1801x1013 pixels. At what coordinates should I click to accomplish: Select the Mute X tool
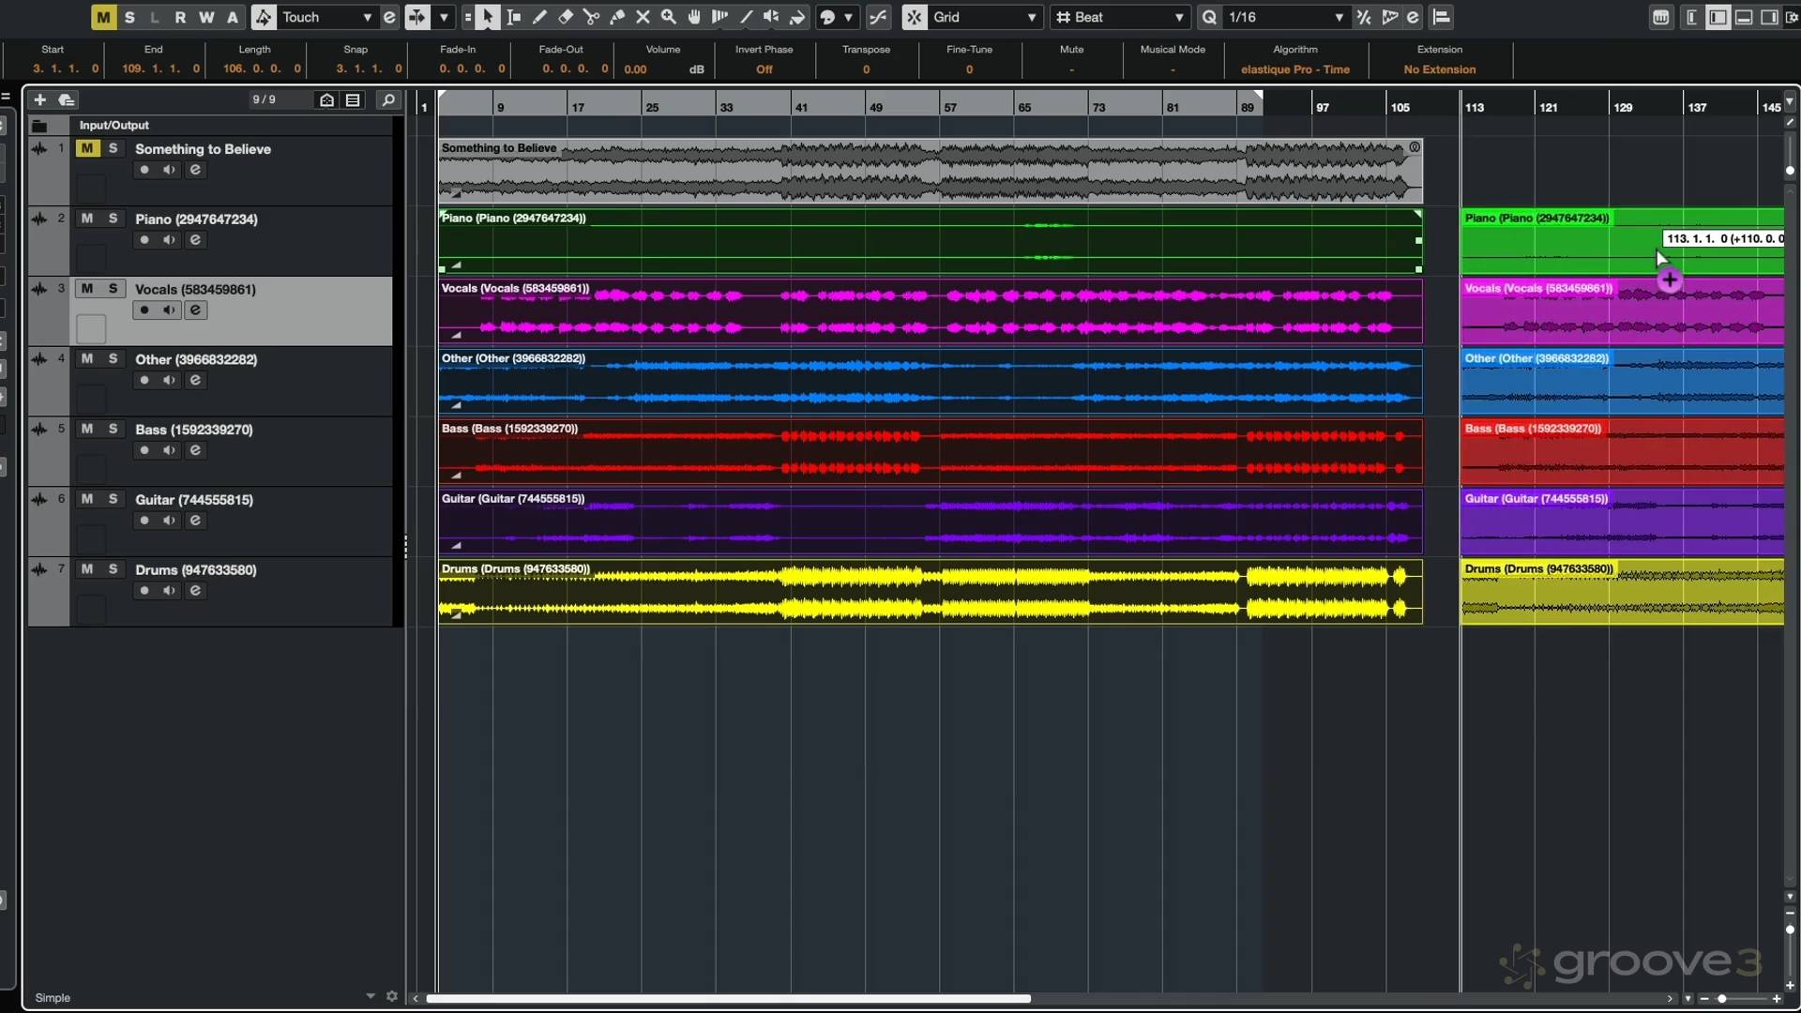coord(643,17)
